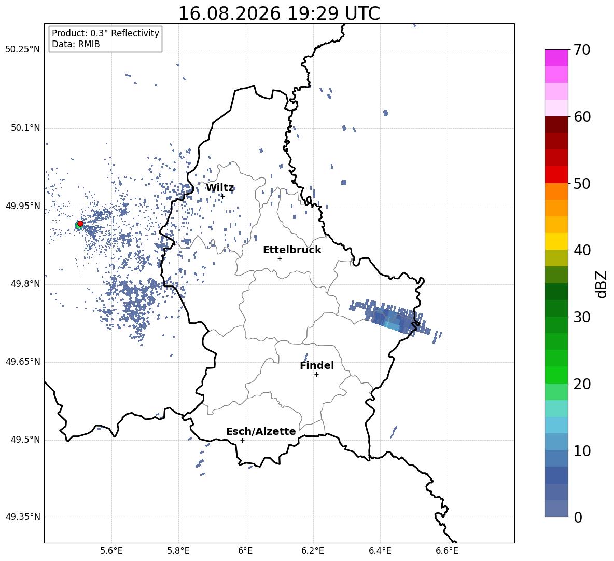Select the Findel city label
The width and height of the screenshot is (614, 561).
(317, 365)
